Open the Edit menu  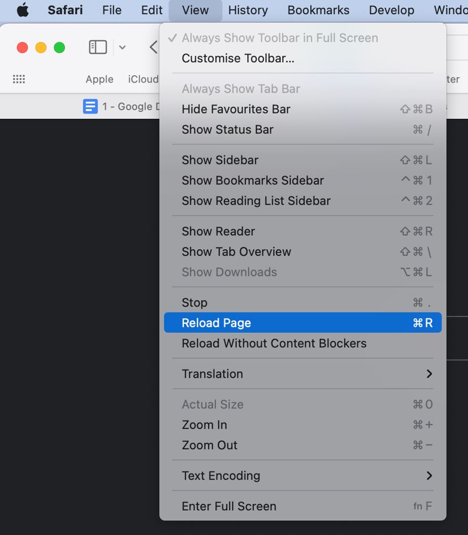point(151,10)
